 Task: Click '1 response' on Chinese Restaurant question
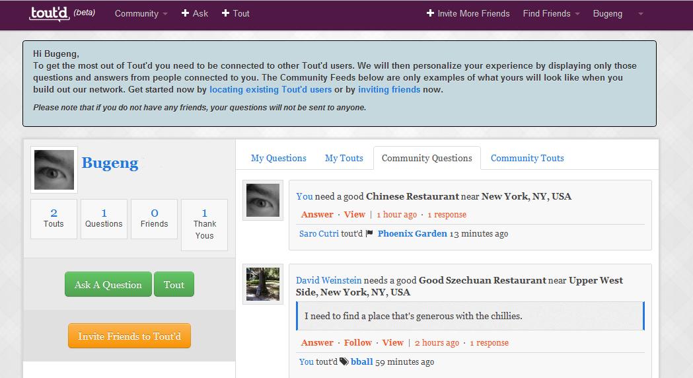pyautogui.click(x=447, y=214)
